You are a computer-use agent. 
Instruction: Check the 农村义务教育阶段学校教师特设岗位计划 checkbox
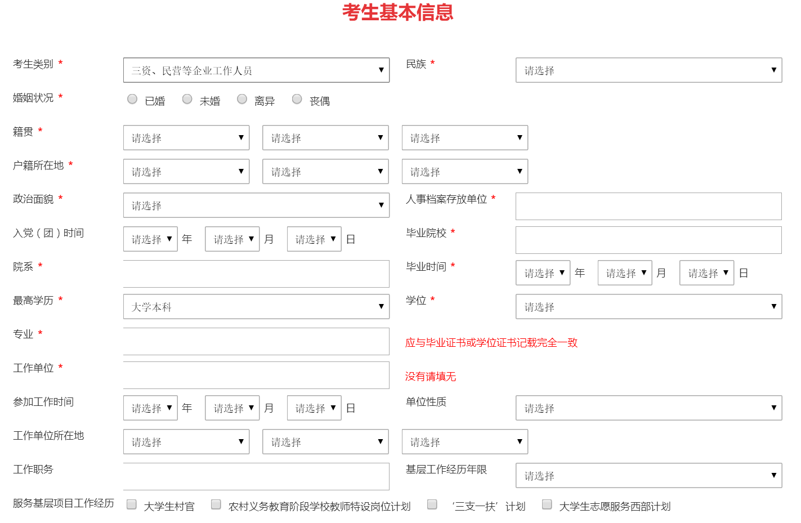point(216,504)
